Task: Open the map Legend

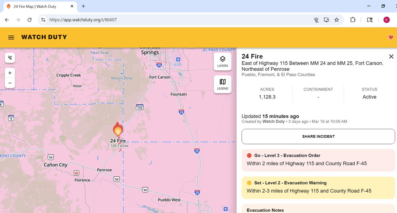Action: pyautogui.click(x=222, y=84)
